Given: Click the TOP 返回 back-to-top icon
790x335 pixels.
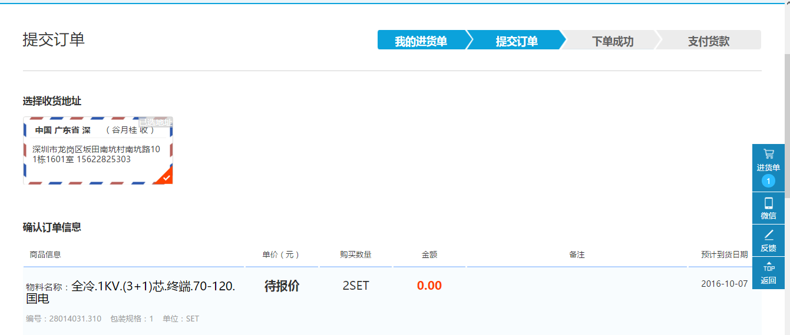Looking at the screenshot, I should [x=768, y=269].
